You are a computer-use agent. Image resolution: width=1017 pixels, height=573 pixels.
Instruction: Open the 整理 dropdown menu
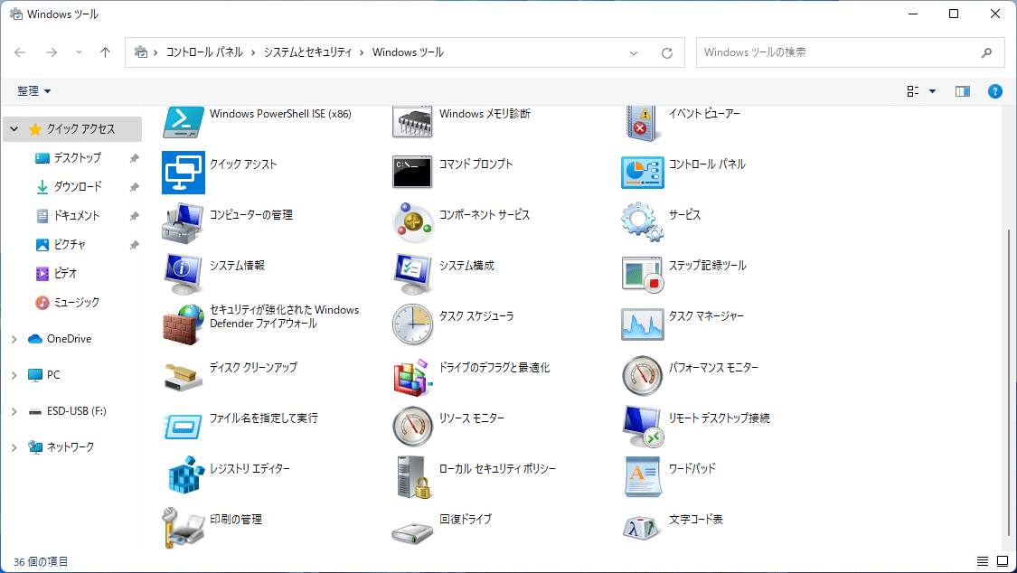[34, 91]
